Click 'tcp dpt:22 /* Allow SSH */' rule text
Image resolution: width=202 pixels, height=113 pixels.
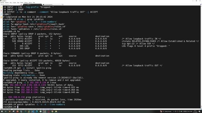pos(138,44)
